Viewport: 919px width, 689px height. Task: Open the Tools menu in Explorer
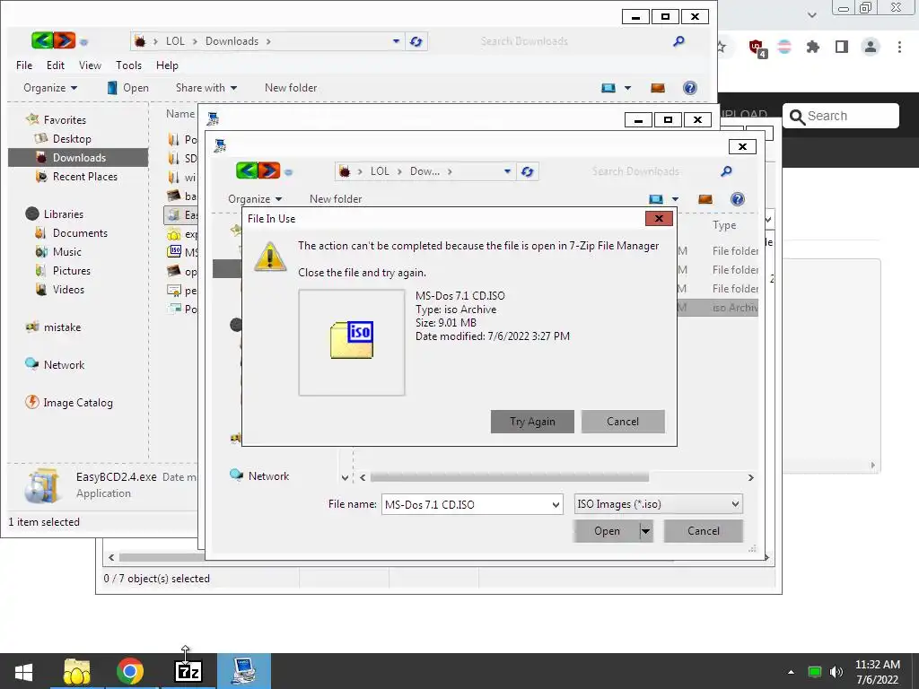(128, 65)
